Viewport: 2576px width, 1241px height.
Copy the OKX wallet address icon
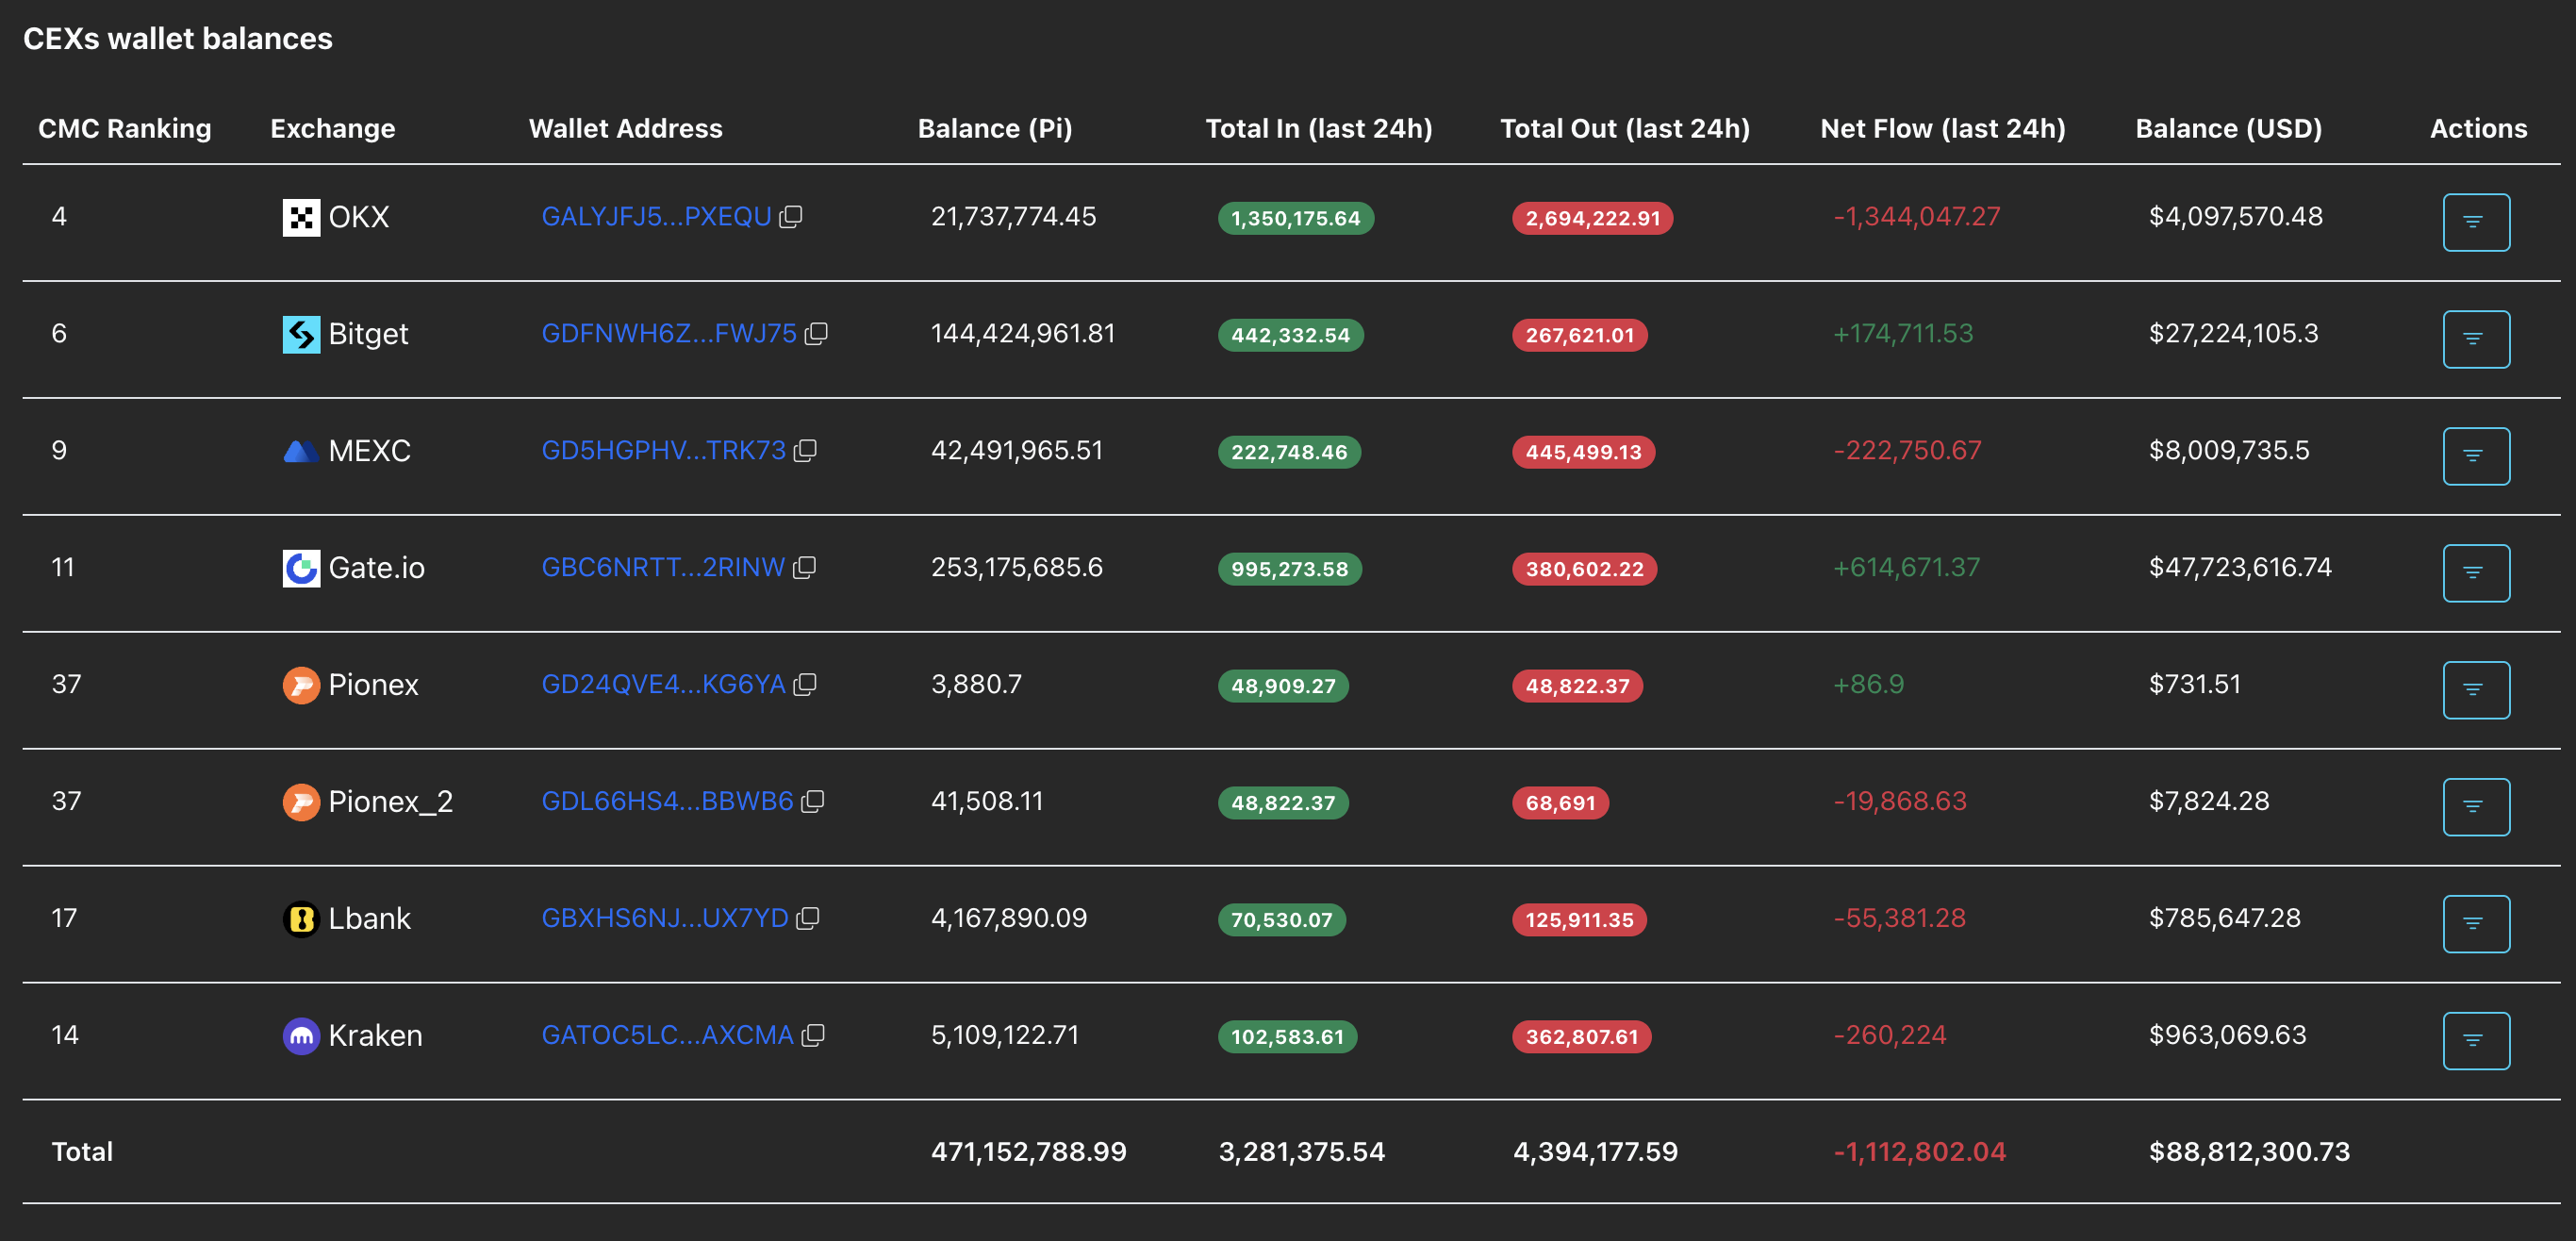pos(791,217)
